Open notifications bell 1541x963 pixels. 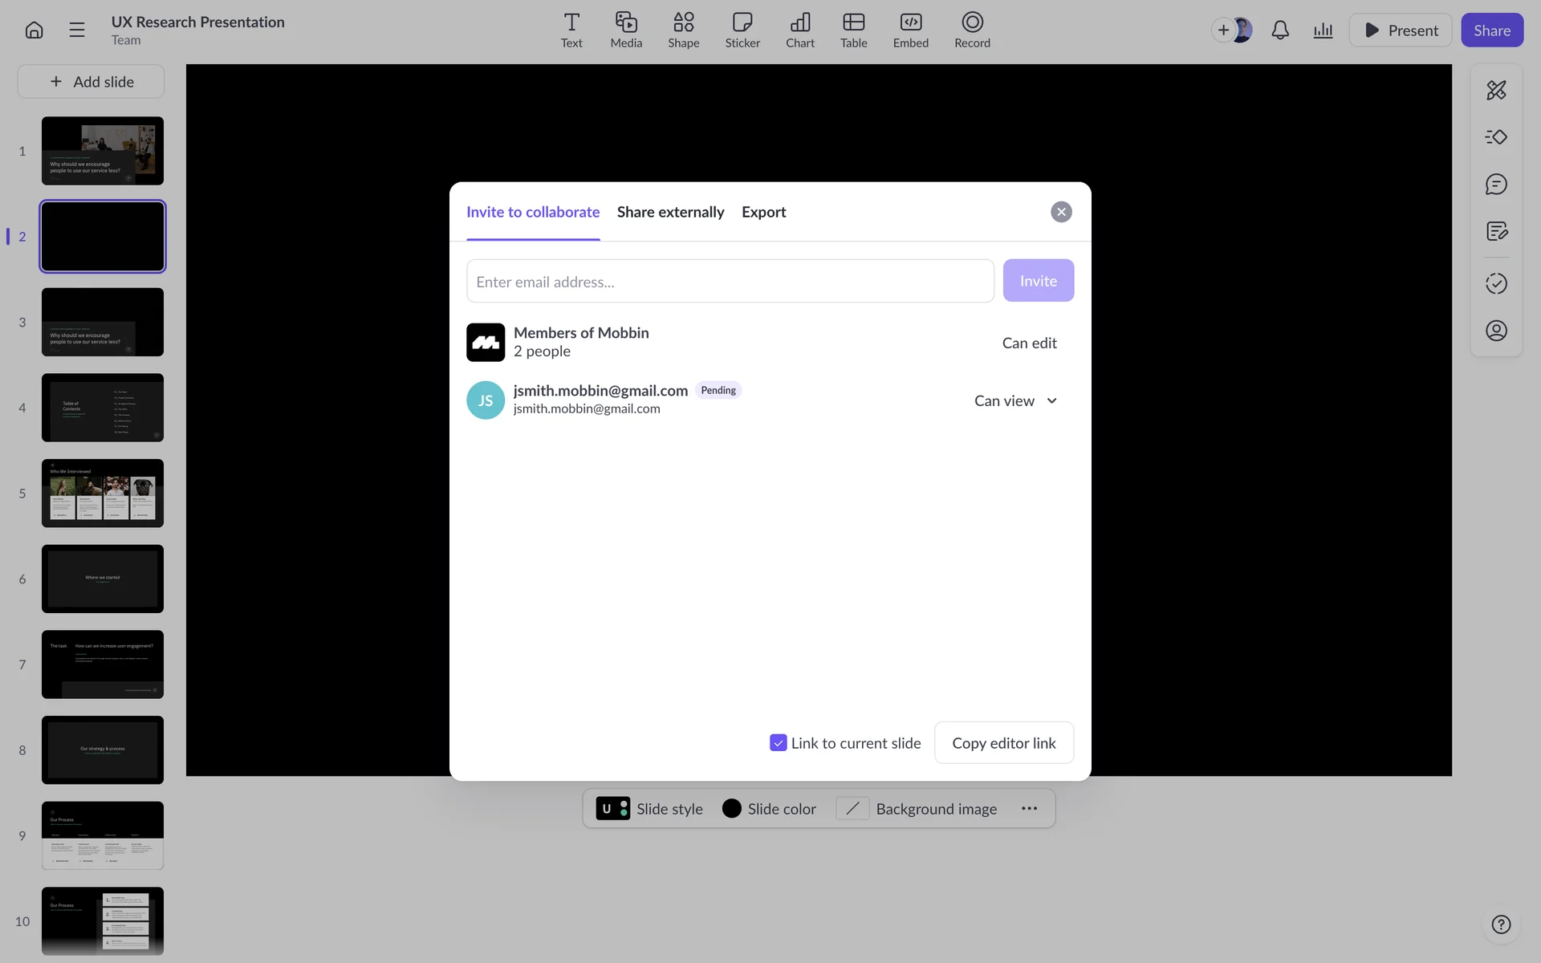pos(1280,30)
